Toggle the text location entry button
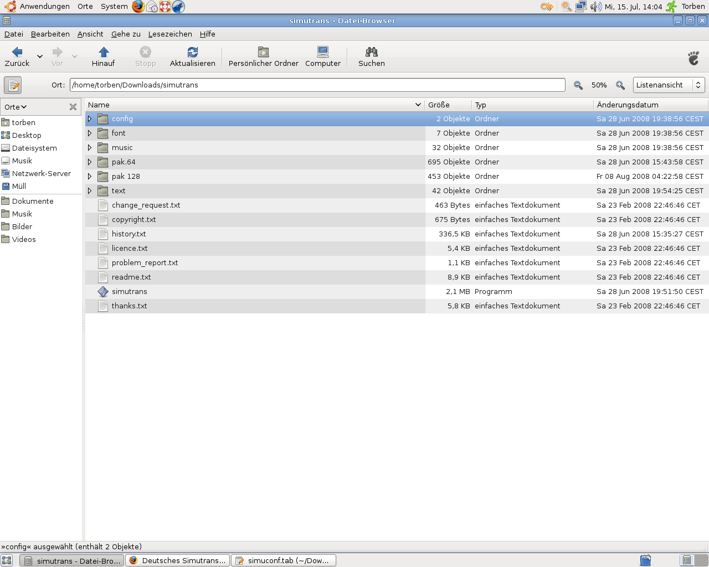 pos(13,85)
